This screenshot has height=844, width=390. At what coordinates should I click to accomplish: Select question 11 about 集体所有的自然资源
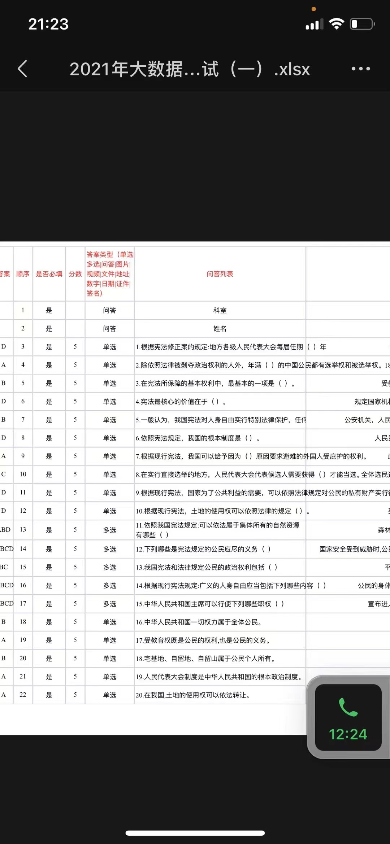click(x=220, y=530)
